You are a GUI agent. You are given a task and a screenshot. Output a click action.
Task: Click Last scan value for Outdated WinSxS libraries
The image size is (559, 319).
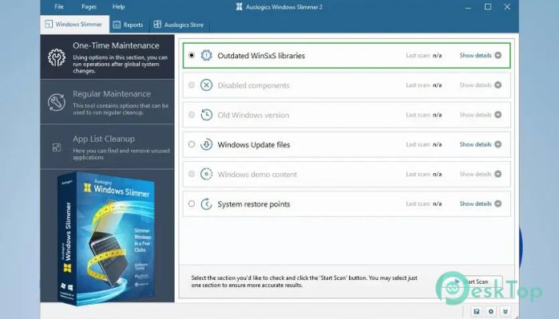(x=437, y=55)
